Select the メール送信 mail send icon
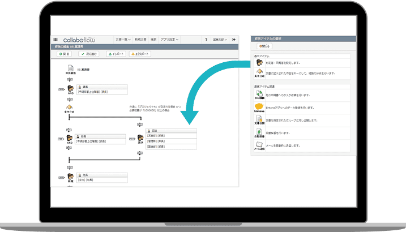 (x=259, y=145)
